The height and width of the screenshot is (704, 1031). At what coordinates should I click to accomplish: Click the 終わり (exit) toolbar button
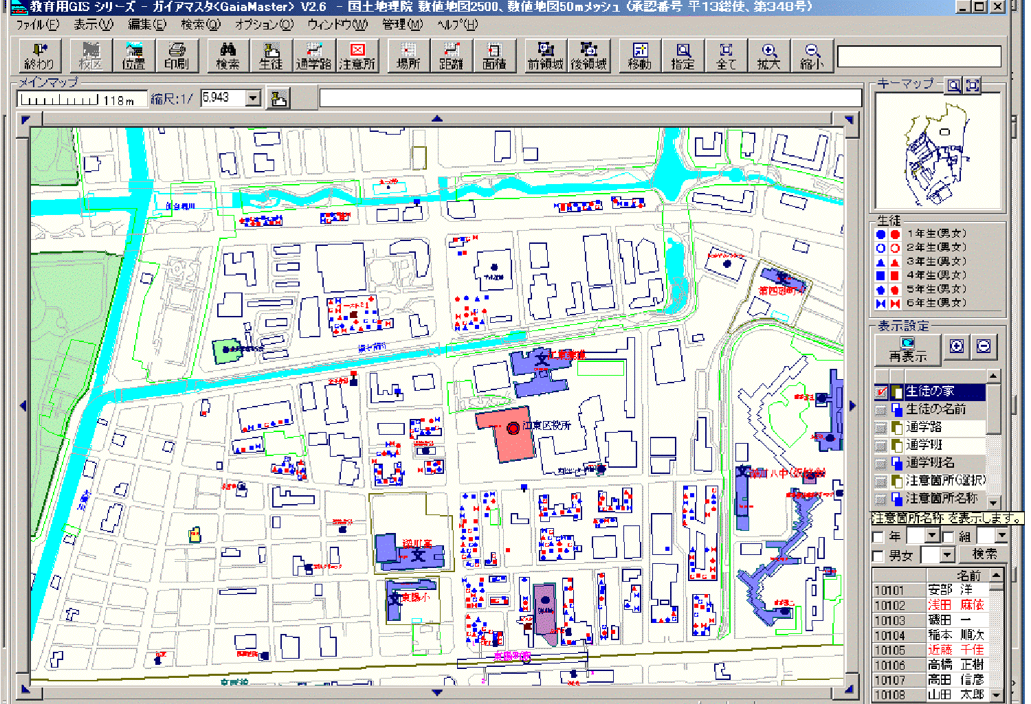tap(40, 56)
